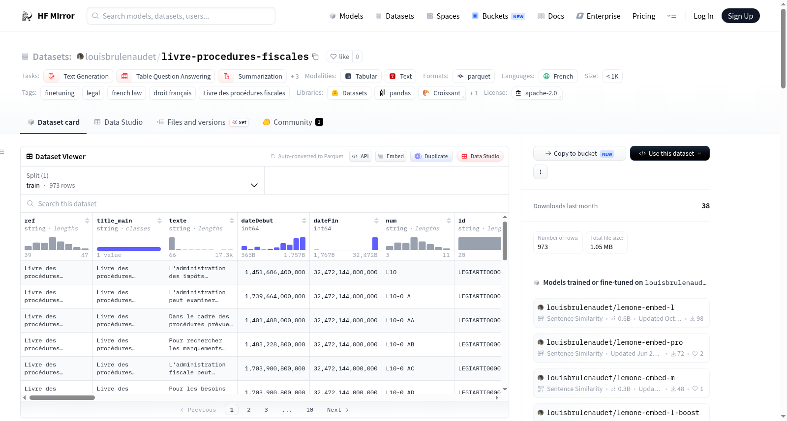Switch to the Dataset card tab
The height and width of the screenshot is (421, 787).
53,122
